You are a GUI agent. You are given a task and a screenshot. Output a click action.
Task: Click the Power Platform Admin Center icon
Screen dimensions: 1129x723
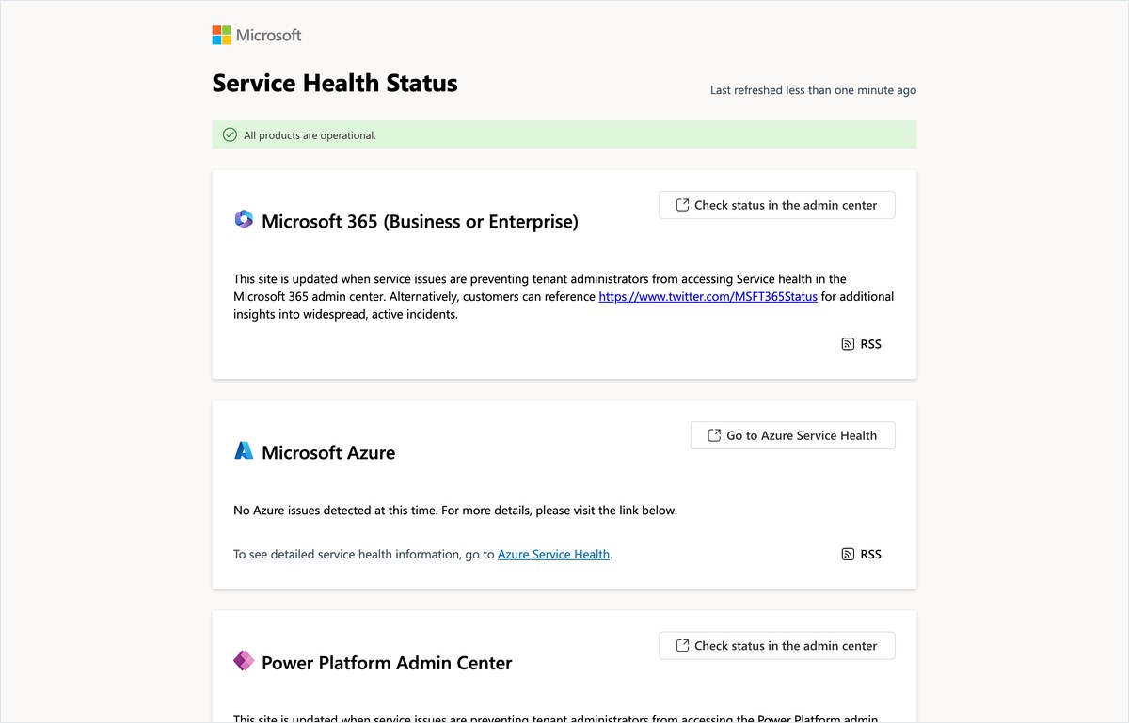[x=244, y=661]
